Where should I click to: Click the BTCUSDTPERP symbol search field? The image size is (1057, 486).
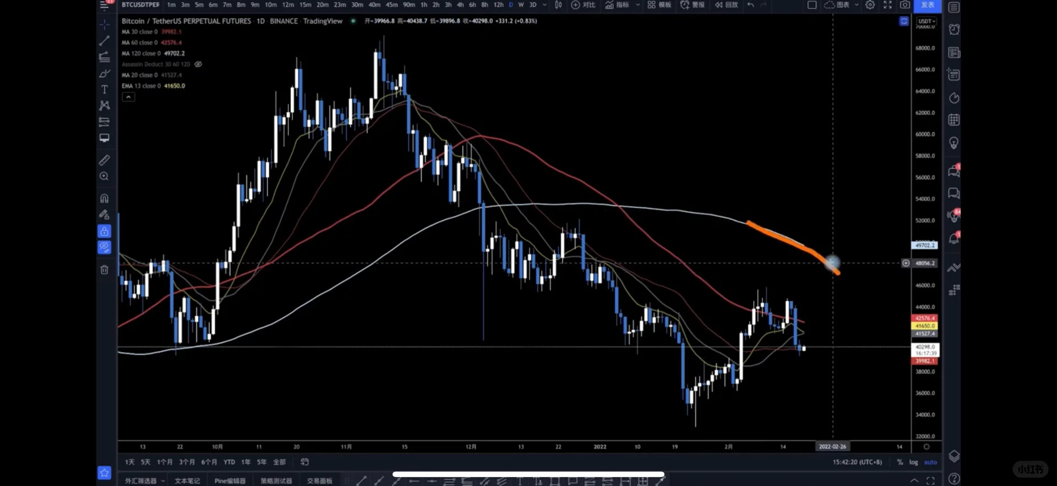140,5
